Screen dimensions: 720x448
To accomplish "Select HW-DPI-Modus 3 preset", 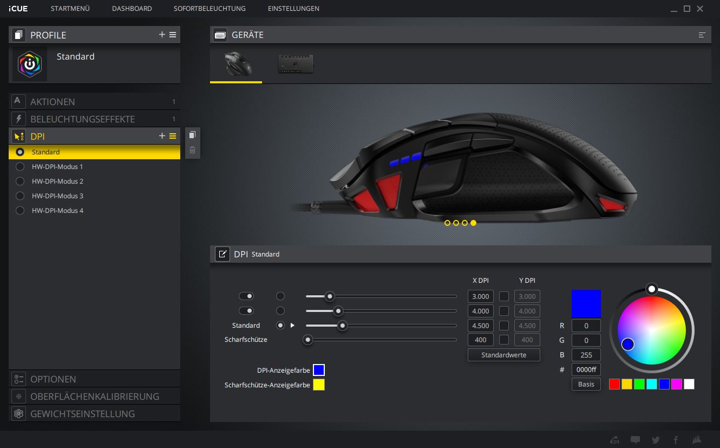I will 94,196.
